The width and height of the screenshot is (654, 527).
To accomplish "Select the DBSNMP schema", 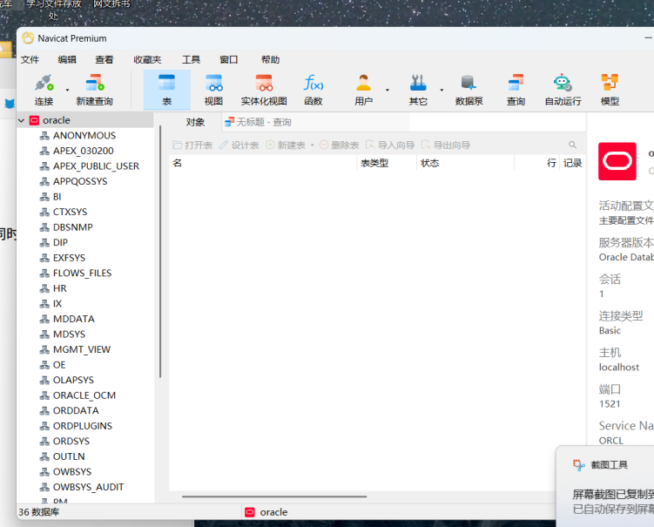I will click(x=73, y=227).
